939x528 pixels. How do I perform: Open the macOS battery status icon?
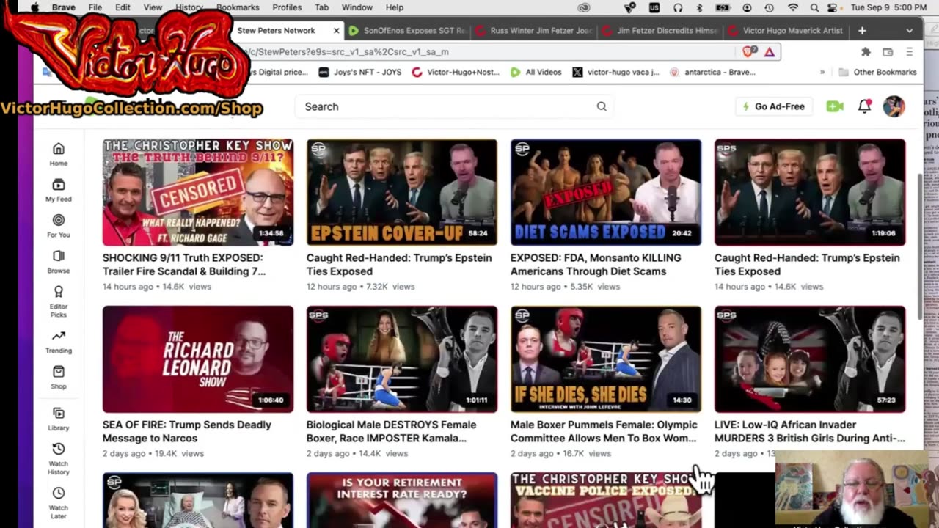723,7
